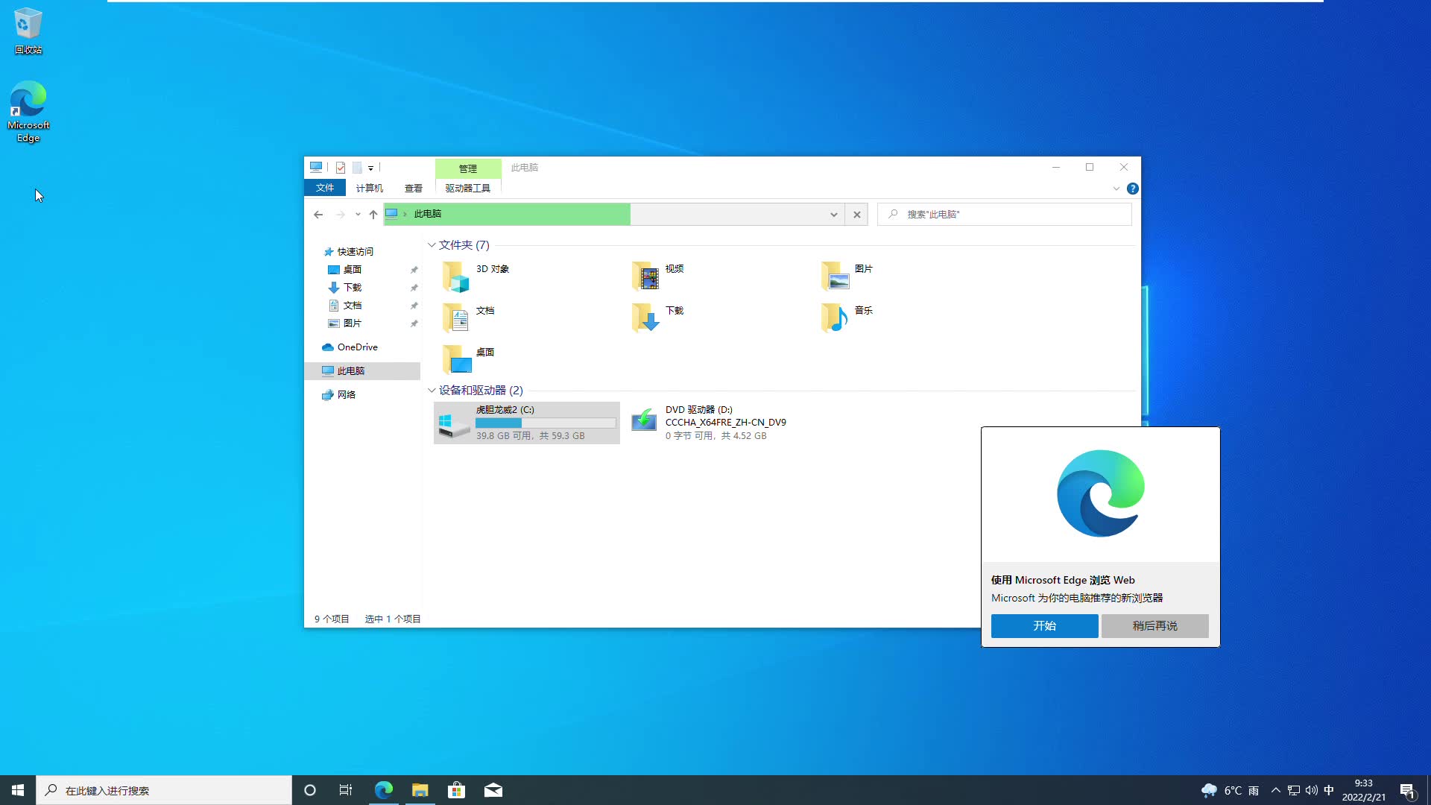Open the 驱动器工具 tab
This screenshot has width=1431, height=805.
[467, 188]
